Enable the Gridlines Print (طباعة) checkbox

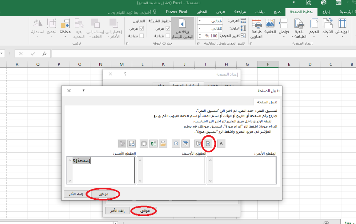pos(168,36)
